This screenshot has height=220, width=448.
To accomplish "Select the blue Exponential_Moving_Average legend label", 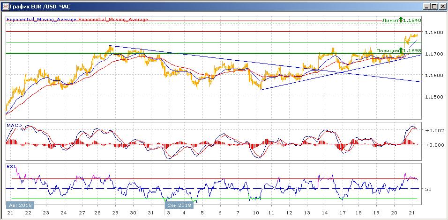I will coord(41,20).
